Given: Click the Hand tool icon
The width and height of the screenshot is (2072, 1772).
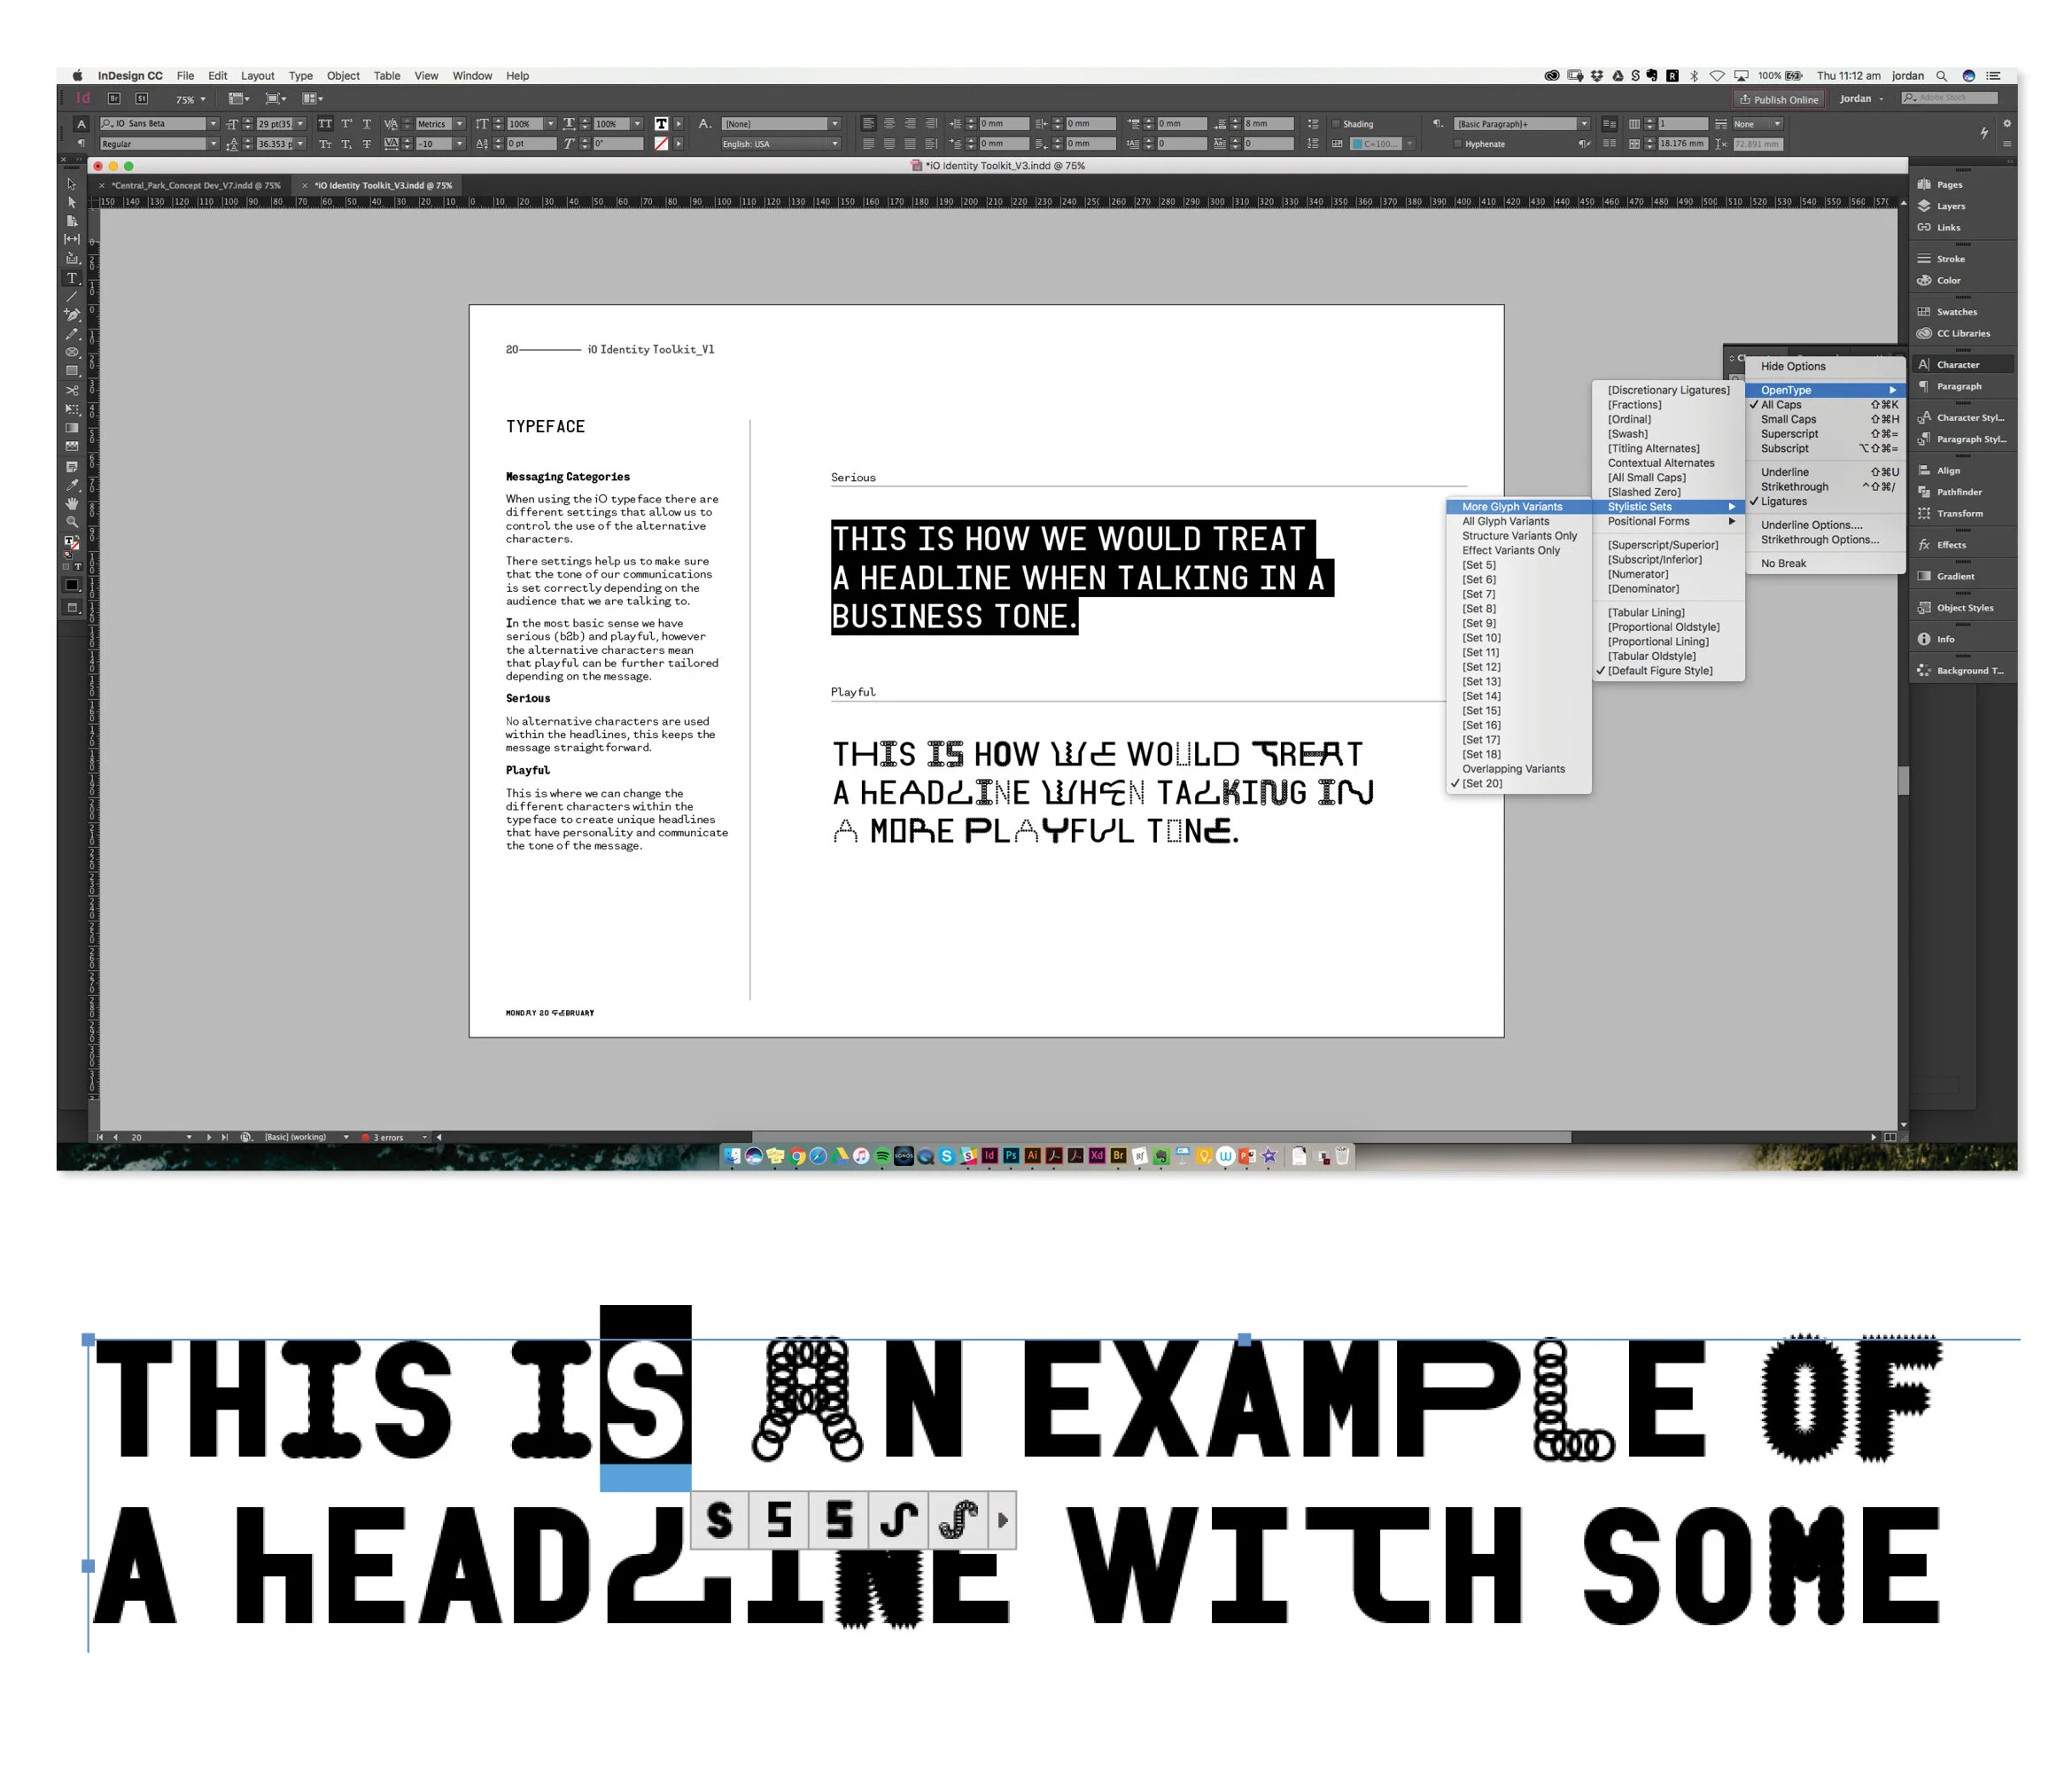Looking at the screenshot, I should [x=72, y=503].
